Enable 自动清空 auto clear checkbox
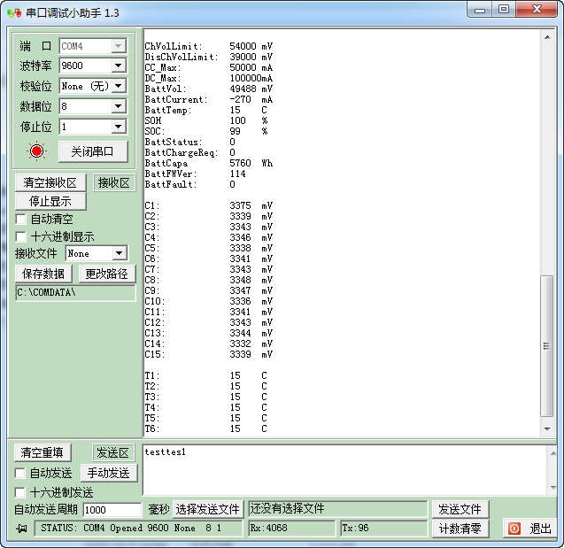The width and height of the screenshot is (564, 548). click(x=21, y=219)
